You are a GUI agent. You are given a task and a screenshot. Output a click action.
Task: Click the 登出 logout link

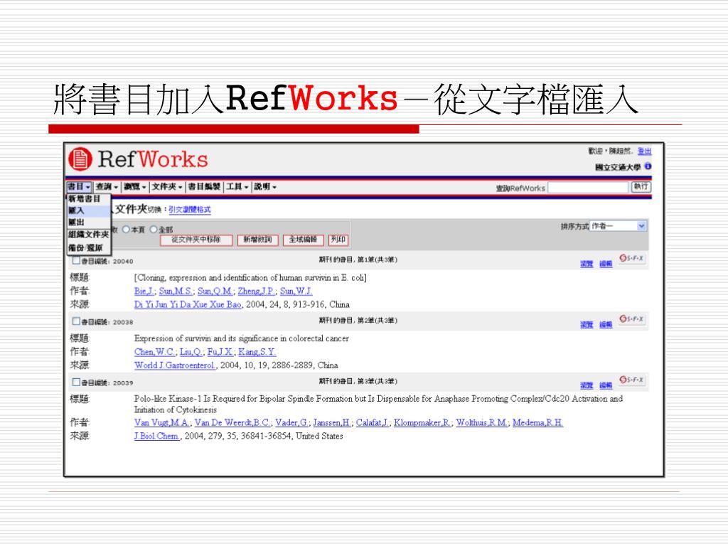click(644, 151)
